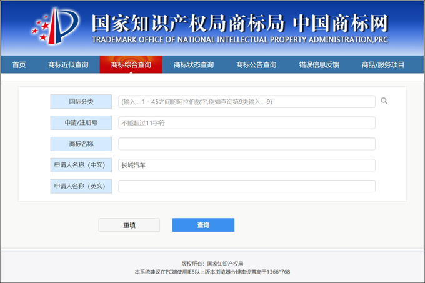This screenshot has height=283, width=425.
Task: Click the trademark office logo emblem
Action: pos(56,26)
